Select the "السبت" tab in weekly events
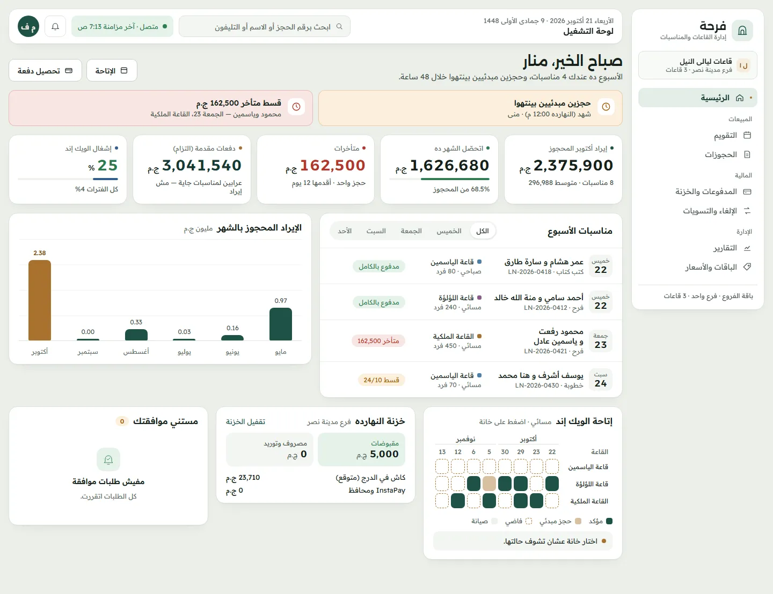The width and height of the screenshot is (773, 594). coord(376,231)
